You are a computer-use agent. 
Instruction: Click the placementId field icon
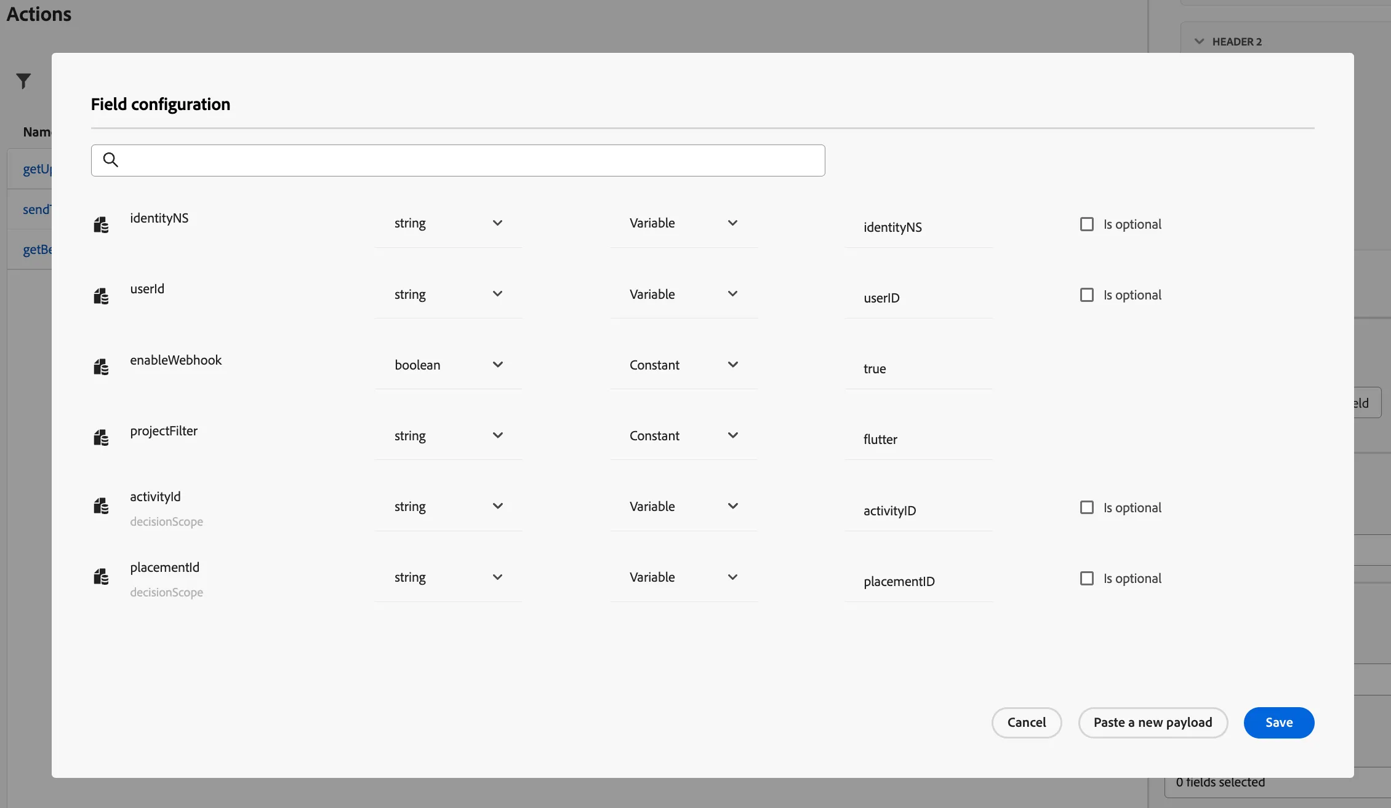coord(102,577)
